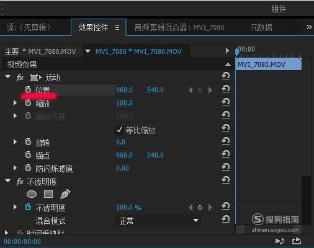
Task: Click the export frame icon at the bottom
Action: click(297, 241)
